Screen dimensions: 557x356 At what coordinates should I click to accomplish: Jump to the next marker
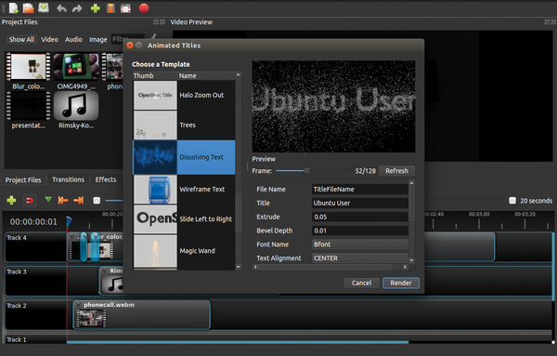click(x=79, y=200)
